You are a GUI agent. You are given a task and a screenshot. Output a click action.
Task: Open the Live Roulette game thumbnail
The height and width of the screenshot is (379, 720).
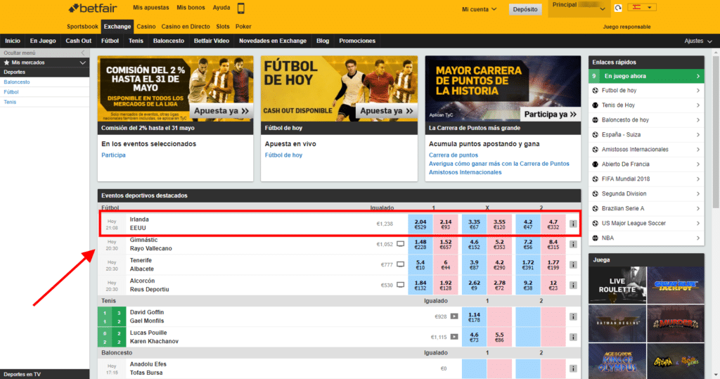coord(617,285)
